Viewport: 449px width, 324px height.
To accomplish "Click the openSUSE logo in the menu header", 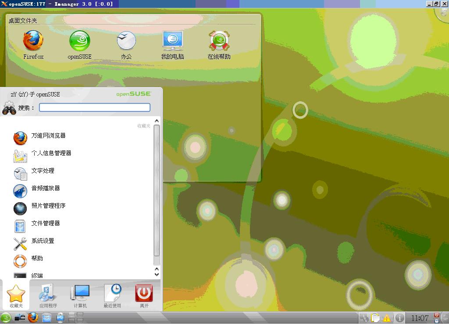I will pos(133,94).
